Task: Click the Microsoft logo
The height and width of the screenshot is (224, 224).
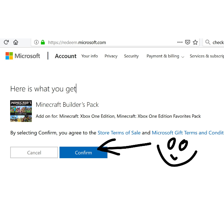Action: click(23, 56)
